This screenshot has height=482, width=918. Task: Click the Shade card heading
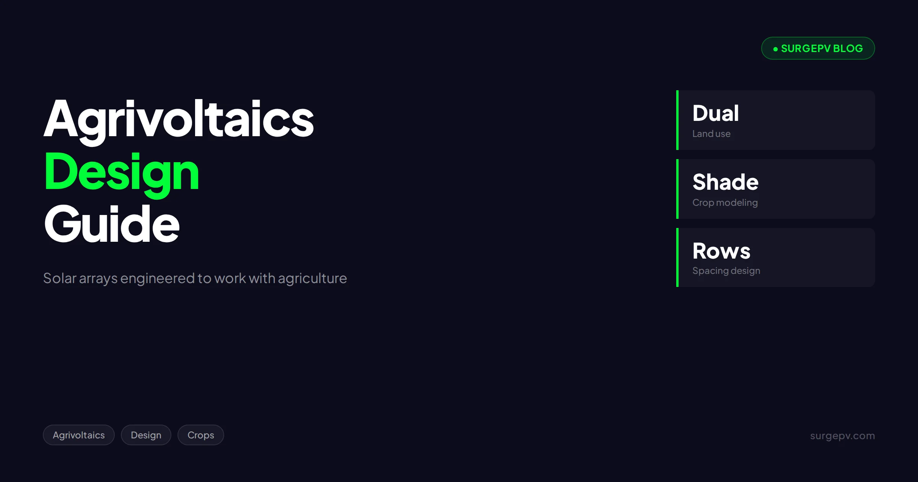(726, 182)
